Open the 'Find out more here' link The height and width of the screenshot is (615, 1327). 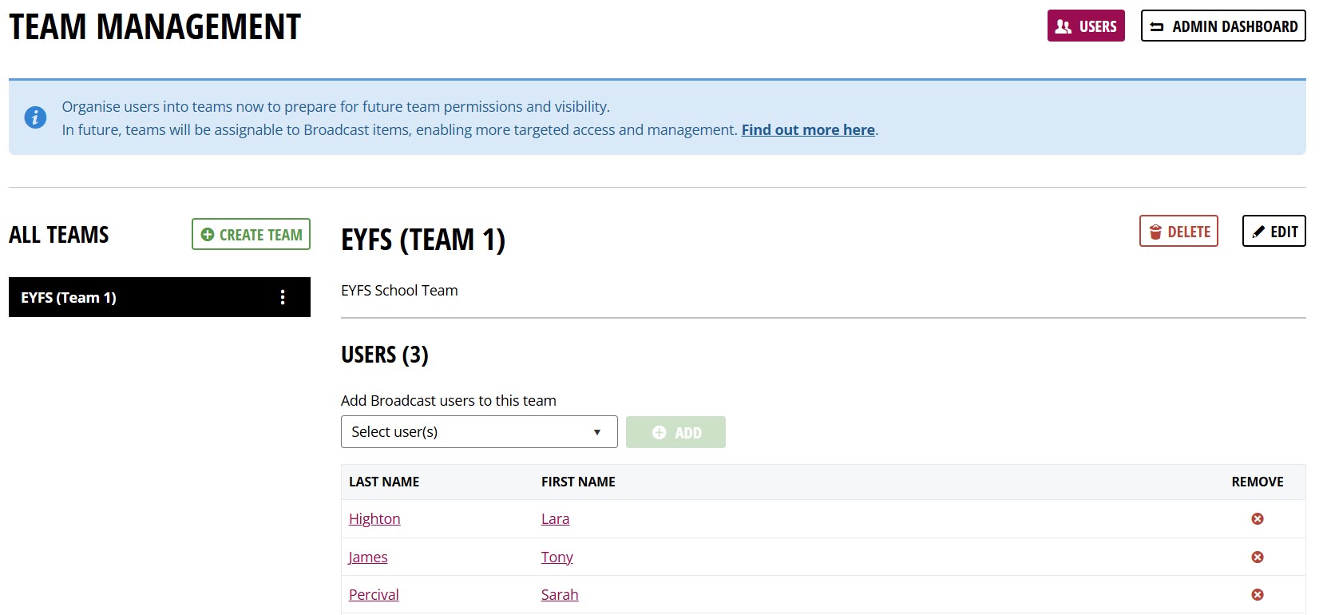tap(807, 130)
